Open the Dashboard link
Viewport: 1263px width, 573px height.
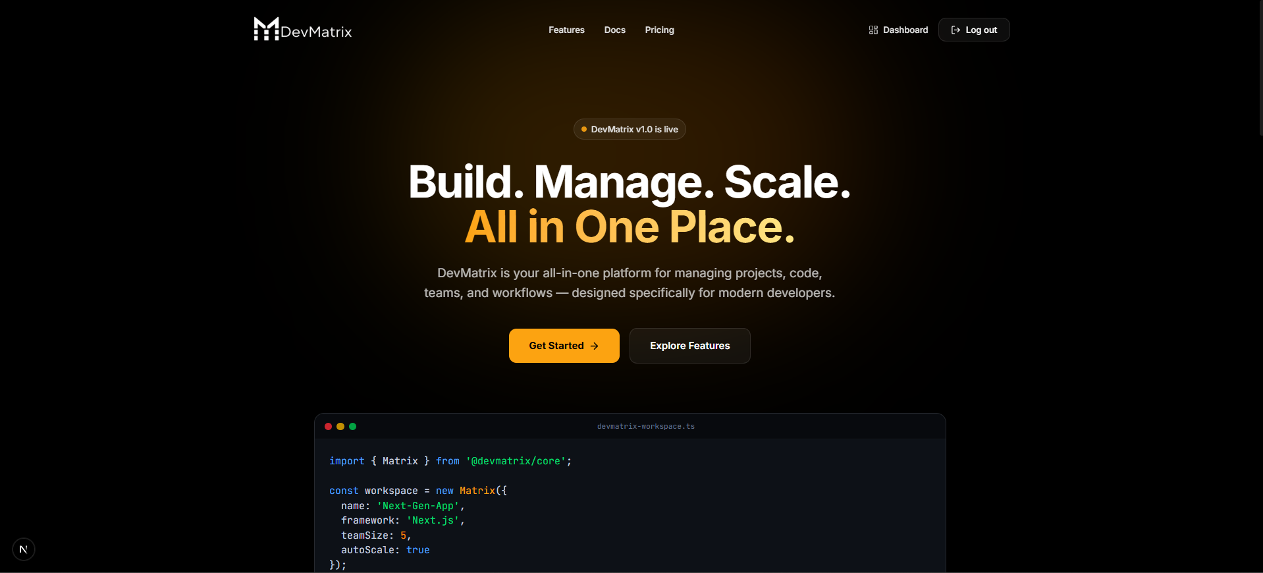898,30
